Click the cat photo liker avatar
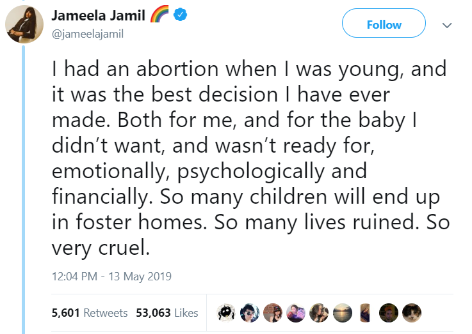This screenshot has width=472, height=334. click(x=412, y=312)
